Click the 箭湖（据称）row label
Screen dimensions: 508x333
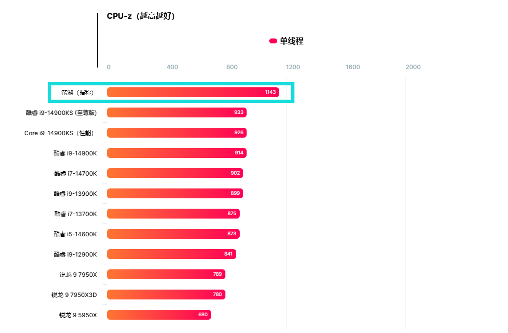77,92
